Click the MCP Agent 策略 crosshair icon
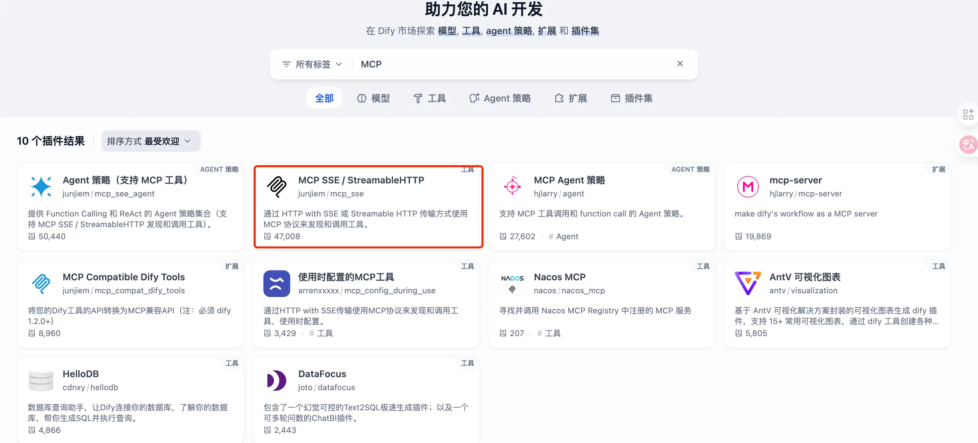 [x=512, y=186]
